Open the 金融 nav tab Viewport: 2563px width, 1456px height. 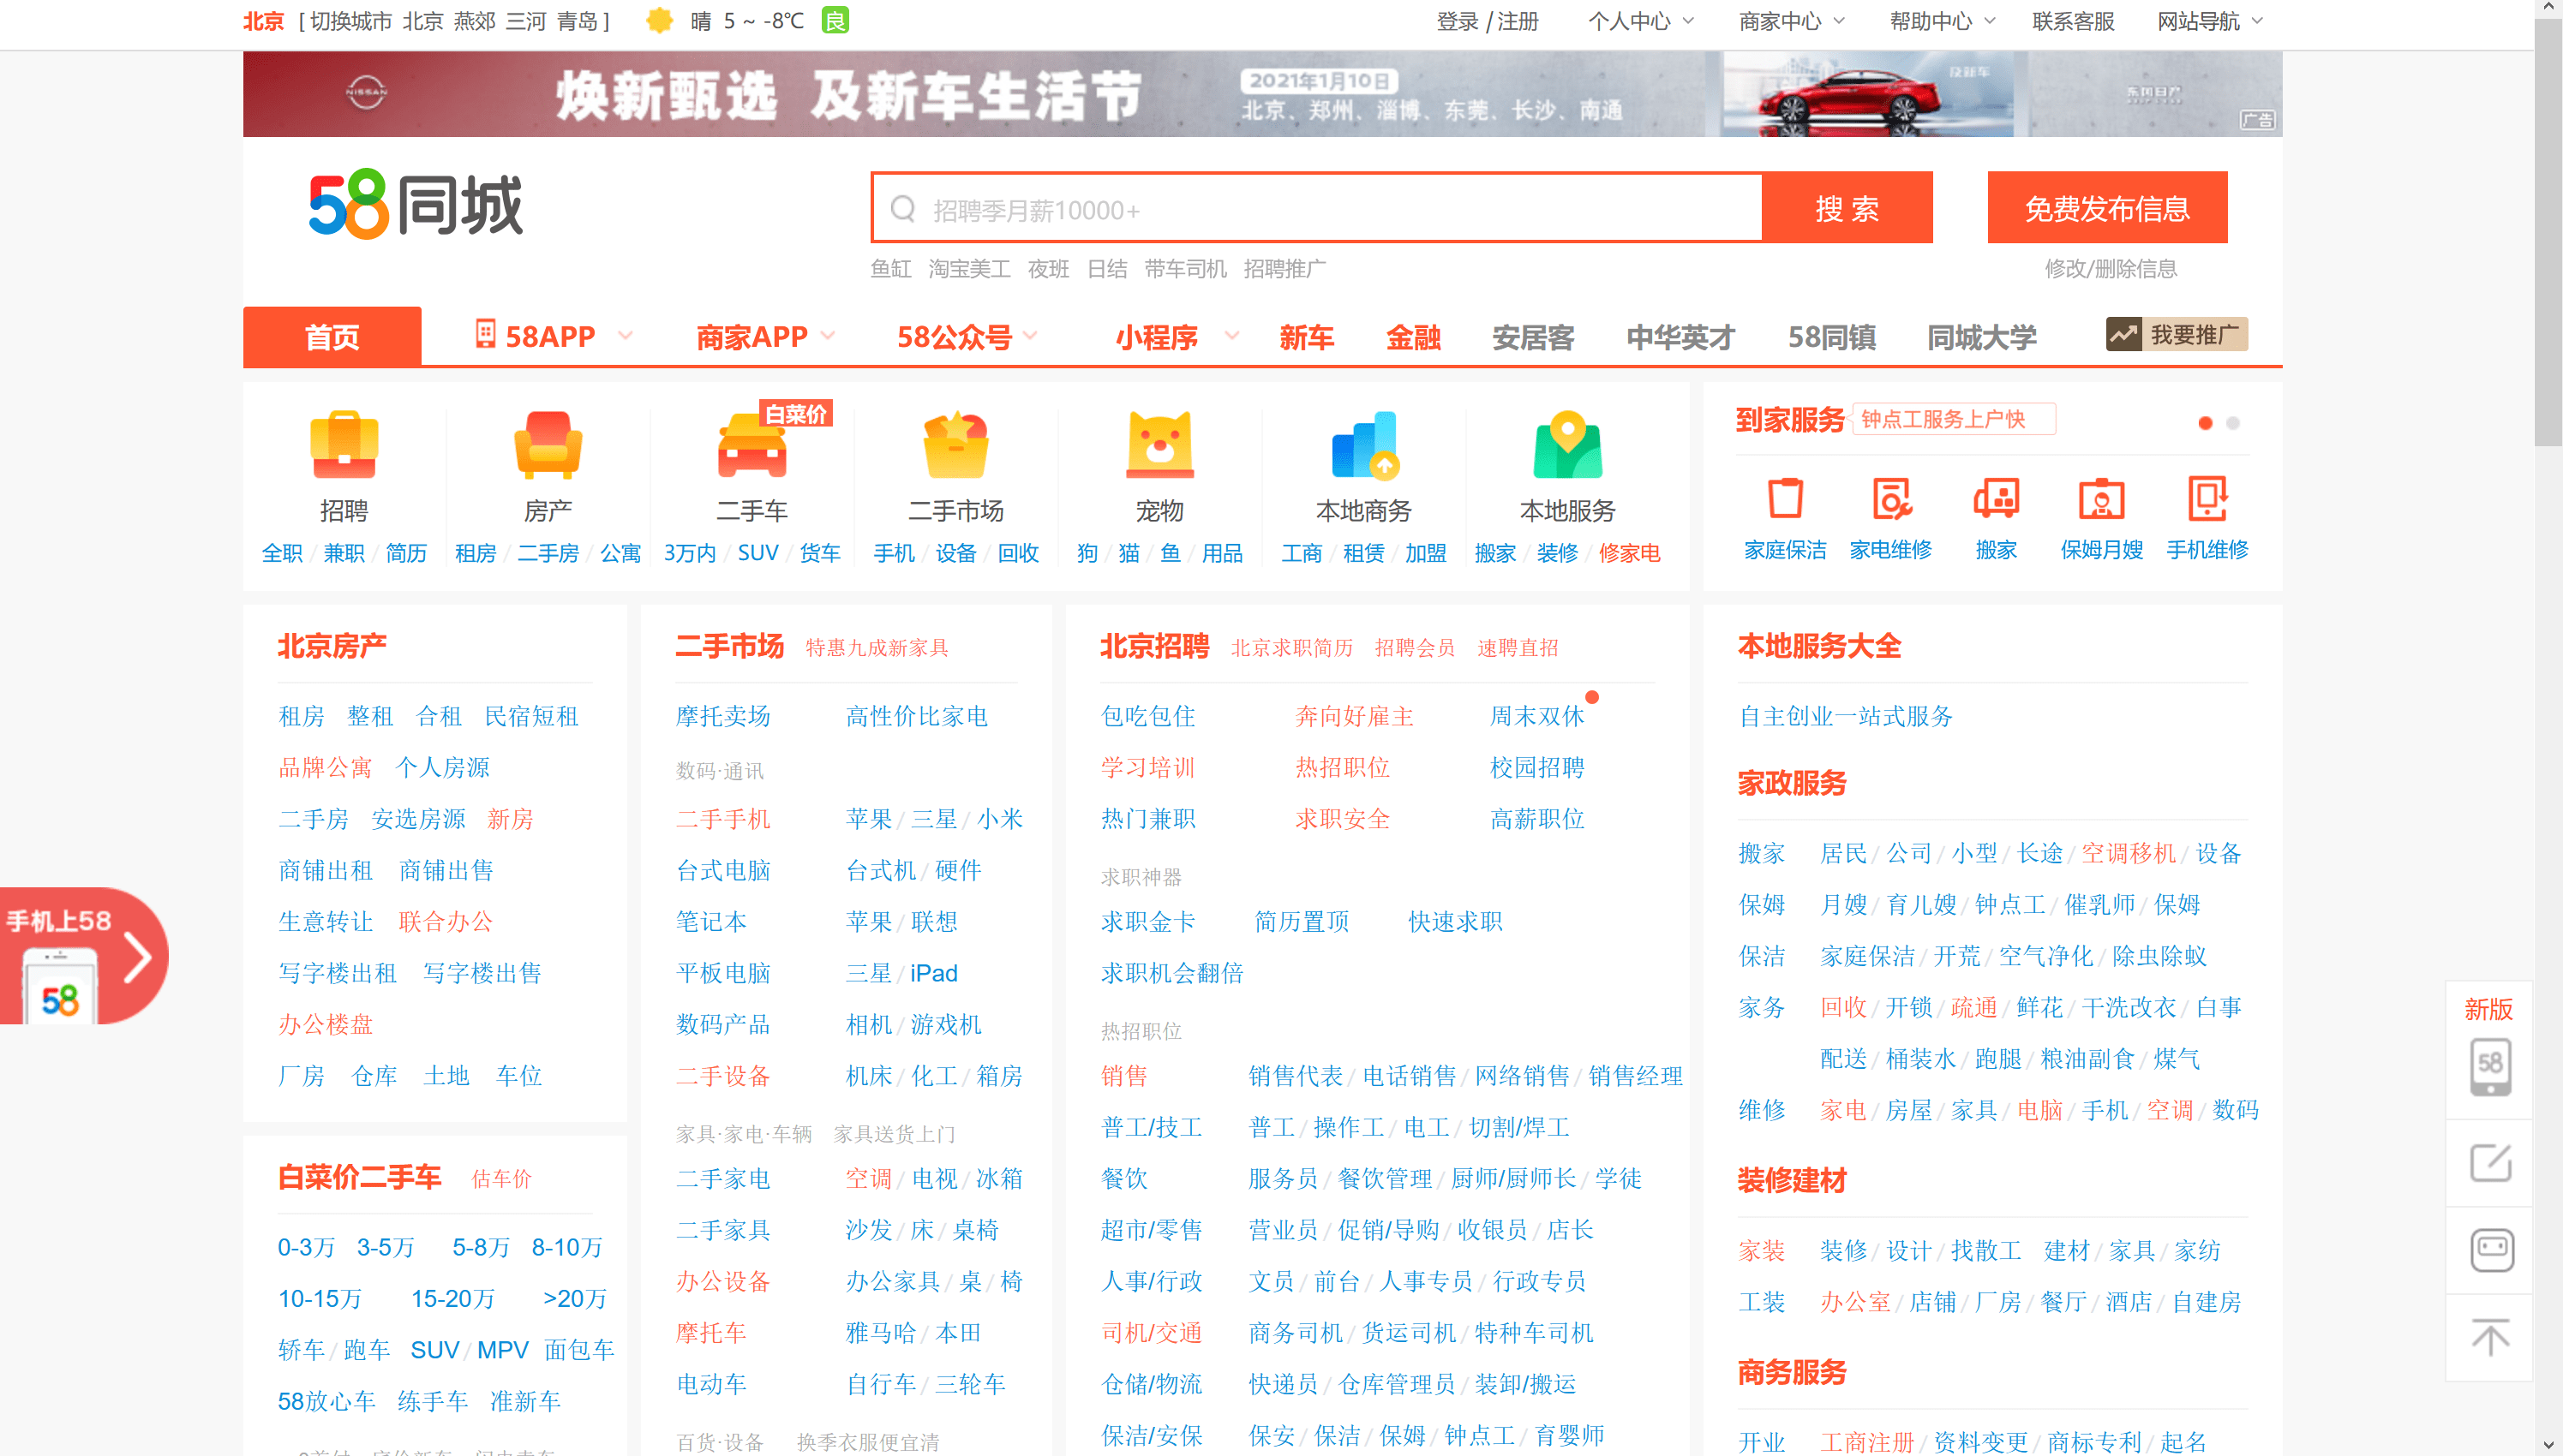click(x=1412, y=337)
